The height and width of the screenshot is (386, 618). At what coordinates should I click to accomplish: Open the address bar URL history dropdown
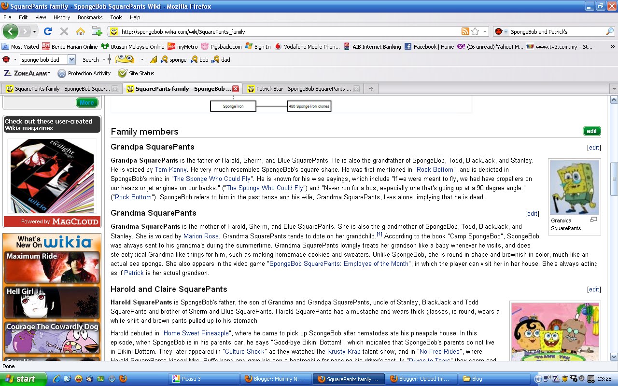485,31
